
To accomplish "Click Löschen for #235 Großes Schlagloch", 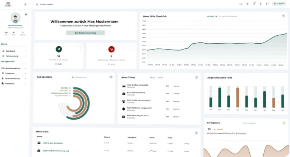I will pos(176,86).
